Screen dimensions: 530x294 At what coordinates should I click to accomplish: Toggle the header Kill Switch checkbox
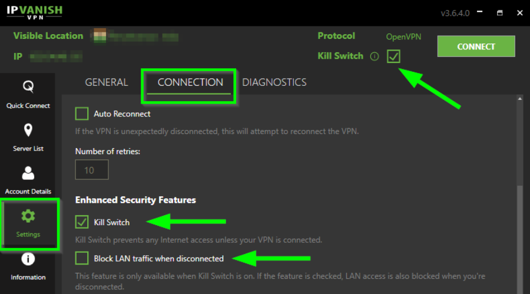pos(393,56)
